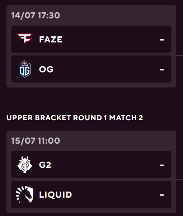Click the OG Red Bull logo
183x216 pixels.
pyautogui.click(x=25, y=69)
